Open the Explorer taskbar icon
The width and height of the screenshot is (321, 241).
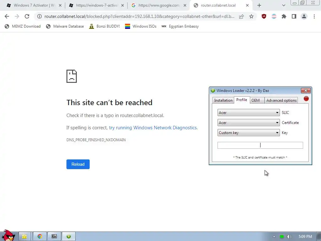pos(24,237)
